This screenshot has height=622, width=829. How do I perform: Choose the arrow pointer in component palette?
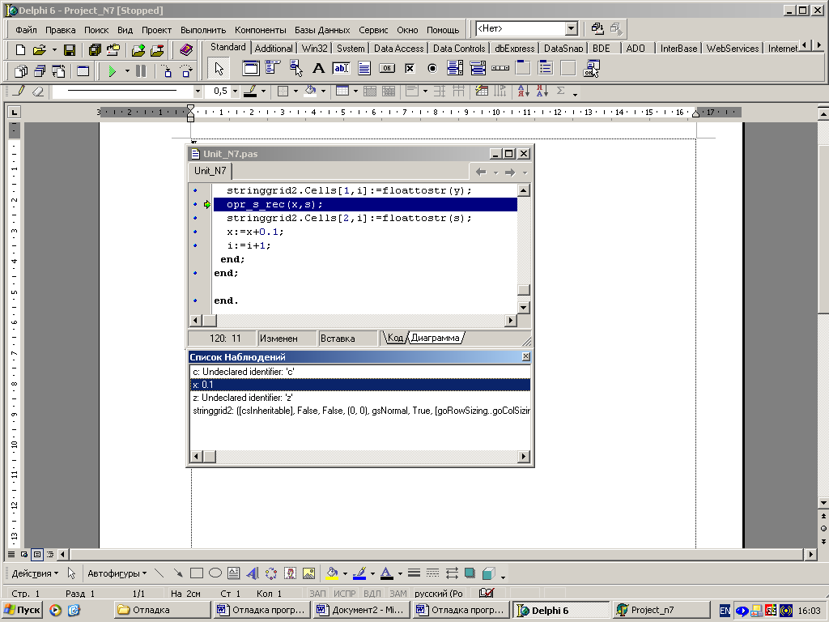click(219, 68)
